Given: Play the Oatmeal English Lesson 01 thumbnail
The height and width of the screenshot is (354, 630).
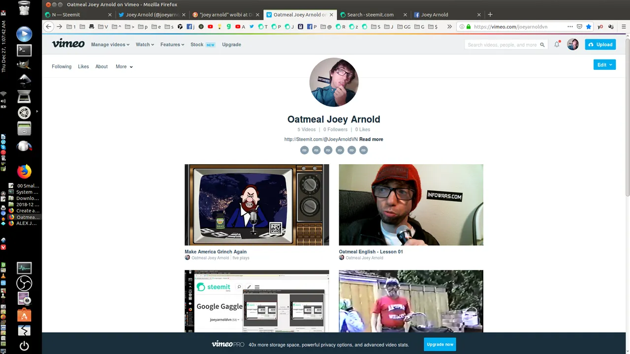Looking at the screenshot, I should point(411,205).
